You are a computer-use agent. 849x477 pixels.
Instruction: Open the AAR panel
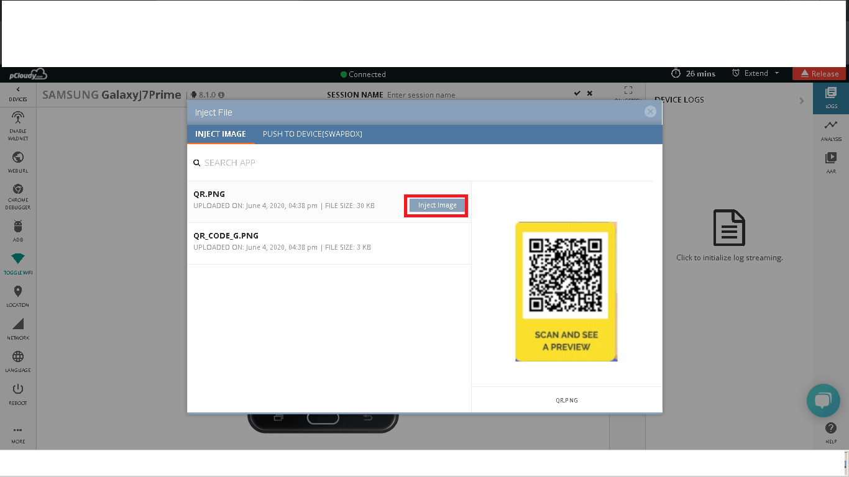[831, 163]
